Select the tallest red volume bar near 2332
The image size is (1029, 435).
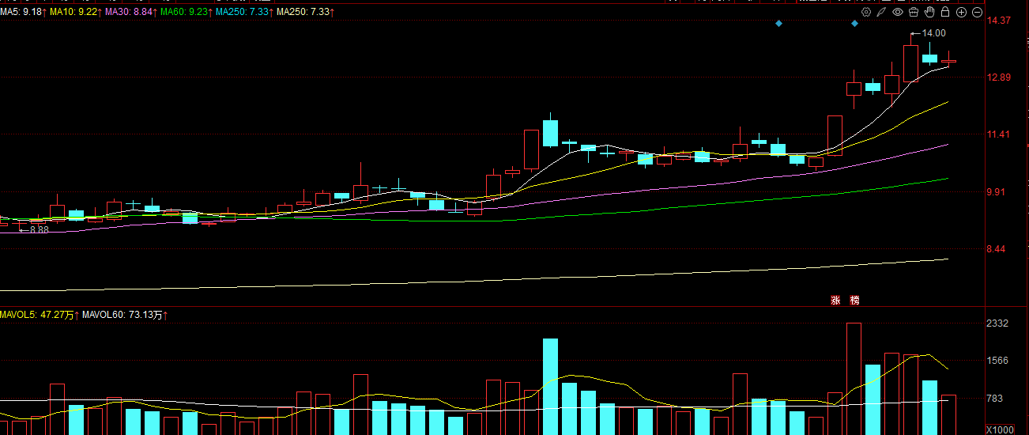[854, 379]
